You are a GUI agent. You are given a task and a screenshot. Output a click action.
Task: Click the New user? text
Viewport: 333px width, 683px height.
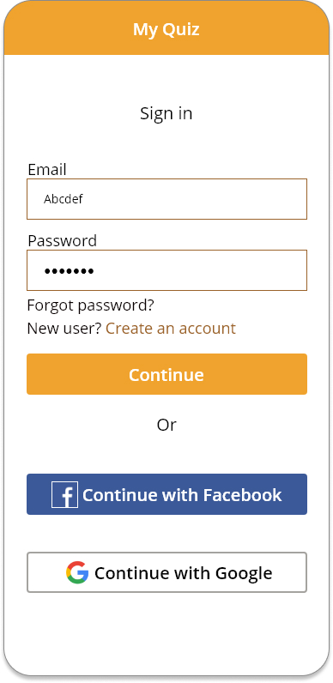click(64, 328)
